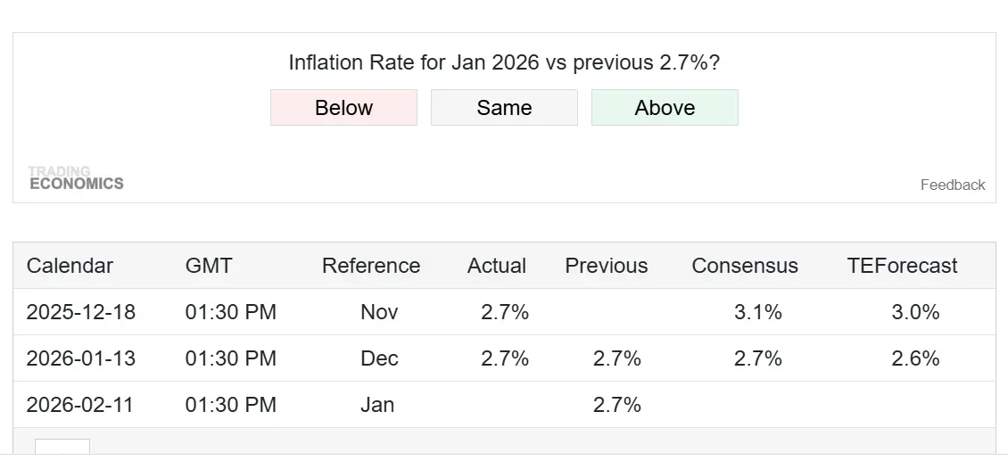Click the white button below the table
The height and width of the screenshot is (461, 1008).
[x=62, y=447]
